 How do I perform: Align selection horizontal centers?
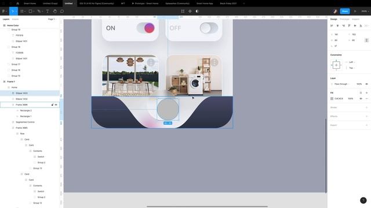pos(337,25)
